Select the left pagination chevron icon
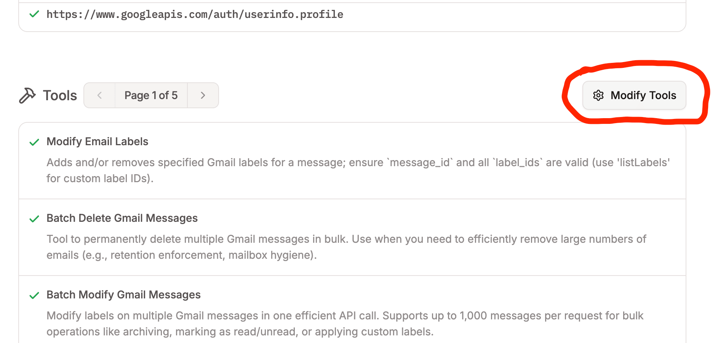This screenshot has height=343, width=726. pyautogui.click(x=99, y=95)
